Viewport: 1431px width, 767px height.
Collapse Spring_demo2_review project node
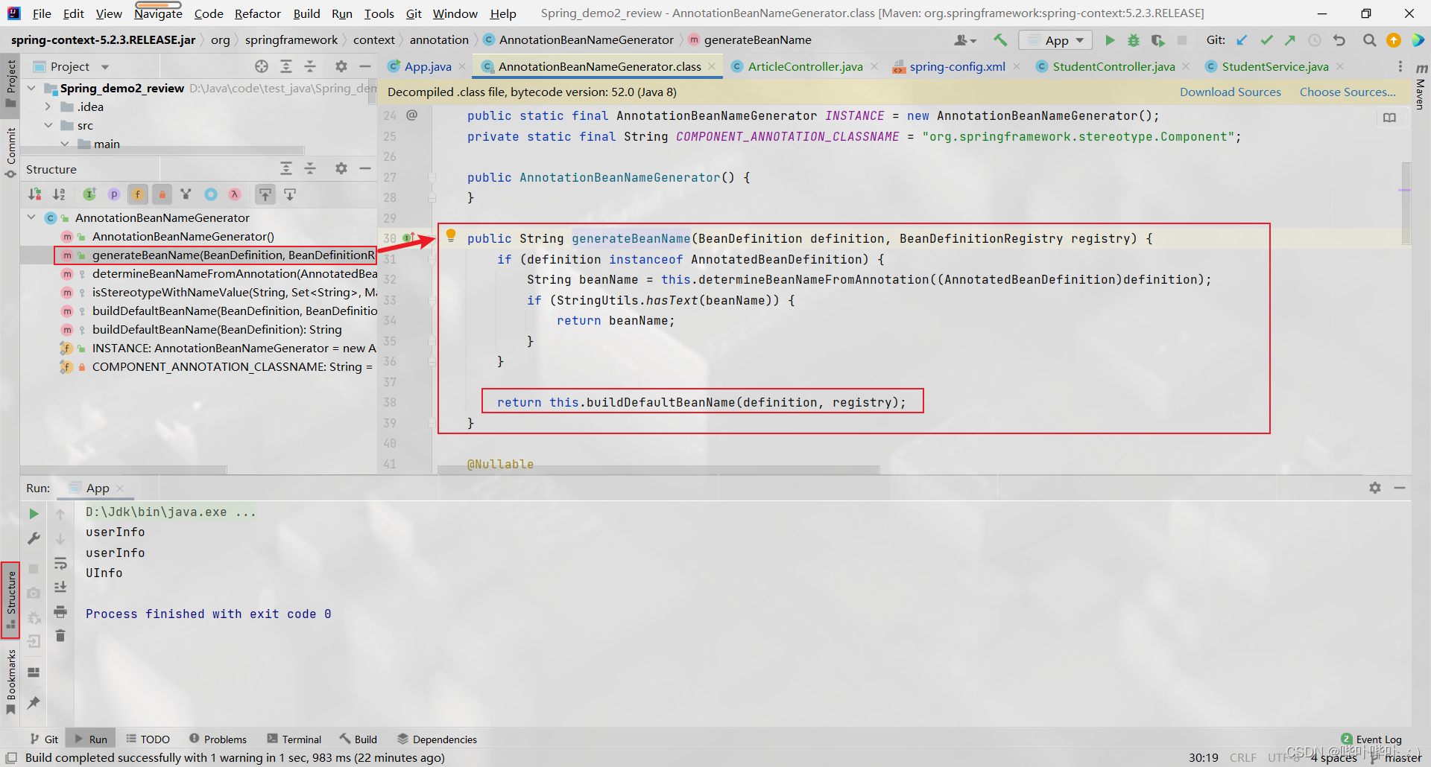pyautogui.click(x=31, y=88)
